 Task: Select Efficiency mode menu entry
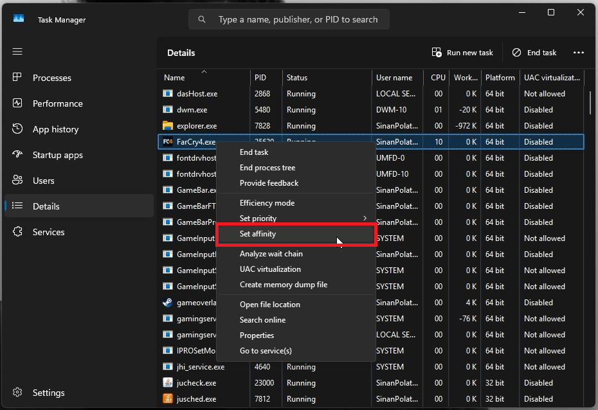[296, 202]
